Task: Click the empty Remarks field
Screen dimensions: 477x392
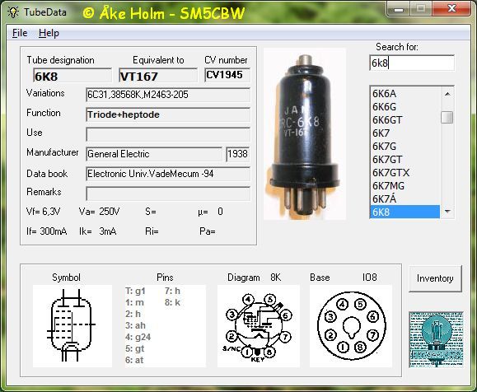Action: pos(168,194)
